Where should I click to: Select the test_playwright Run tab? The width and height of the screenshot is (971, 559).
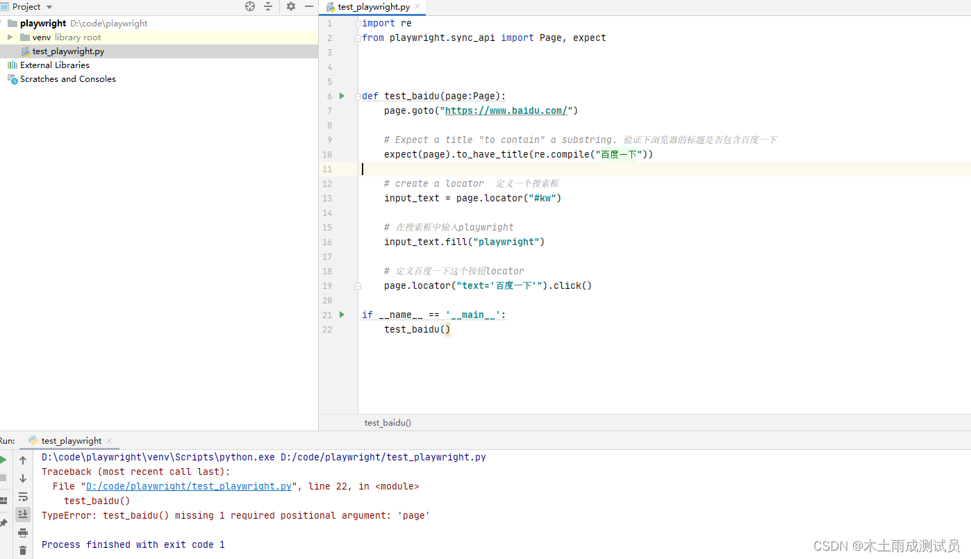pos(71,440)
